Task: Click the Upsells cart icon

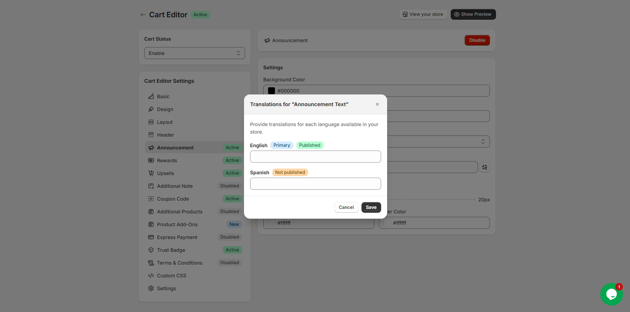Action: coord(151,173)
